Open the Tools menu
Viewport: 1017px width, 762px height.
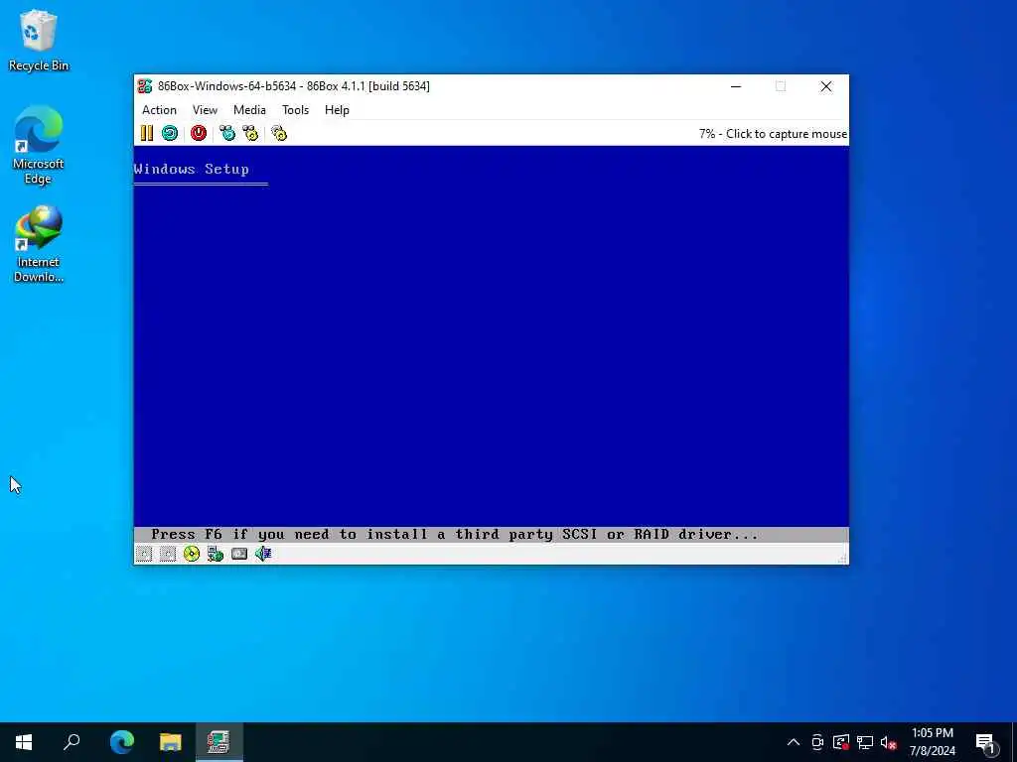point(295,110)
